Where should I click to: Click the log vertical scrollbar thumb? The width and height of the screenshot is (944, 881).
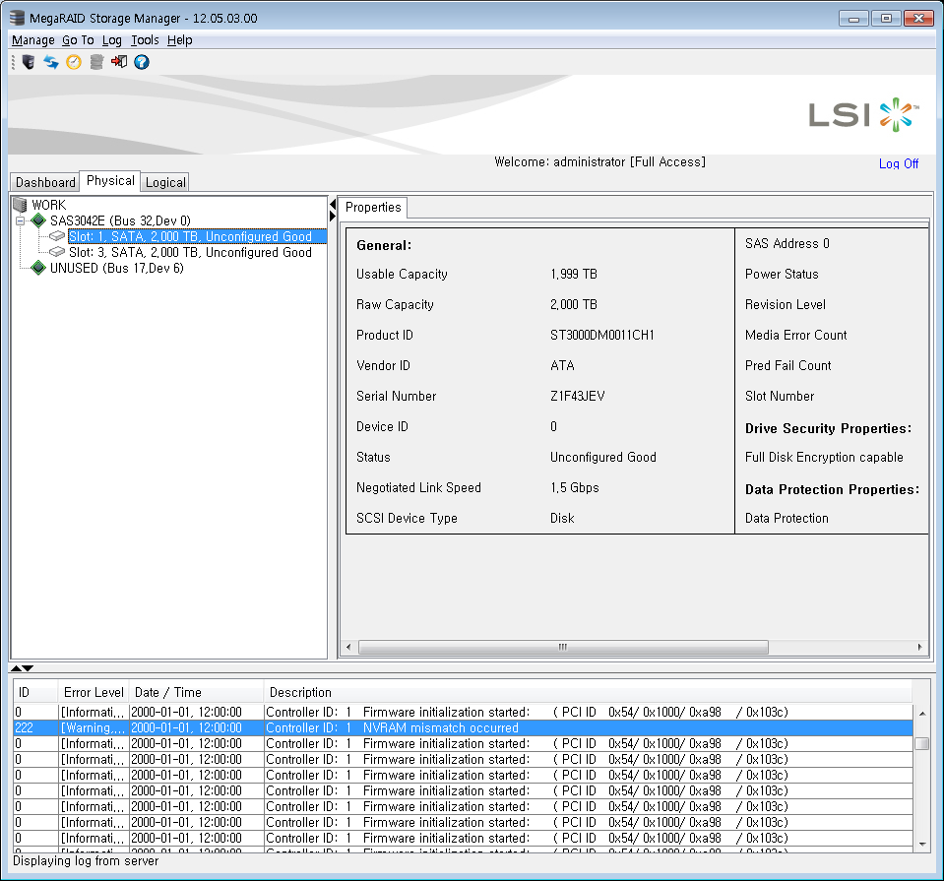[921, 743]
